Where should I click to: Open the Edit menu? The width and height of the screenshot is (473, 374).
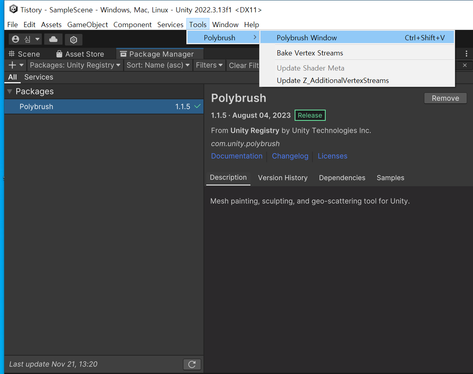point(29,24)
